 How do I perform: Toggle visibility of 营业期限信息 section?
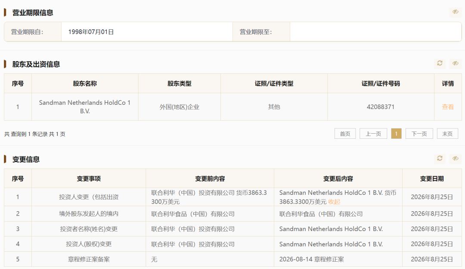456,12
